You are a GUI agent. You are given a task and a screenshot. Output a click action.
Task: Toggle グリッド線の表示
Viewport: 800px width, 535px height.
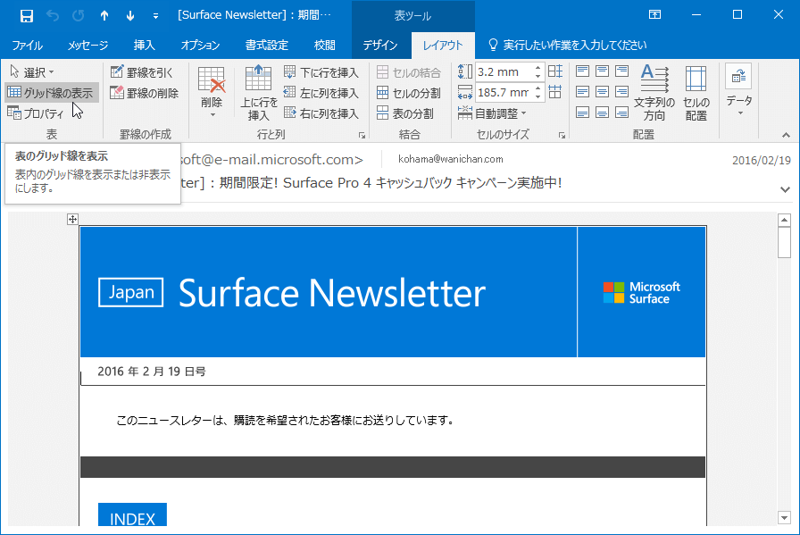pos(51,93)
